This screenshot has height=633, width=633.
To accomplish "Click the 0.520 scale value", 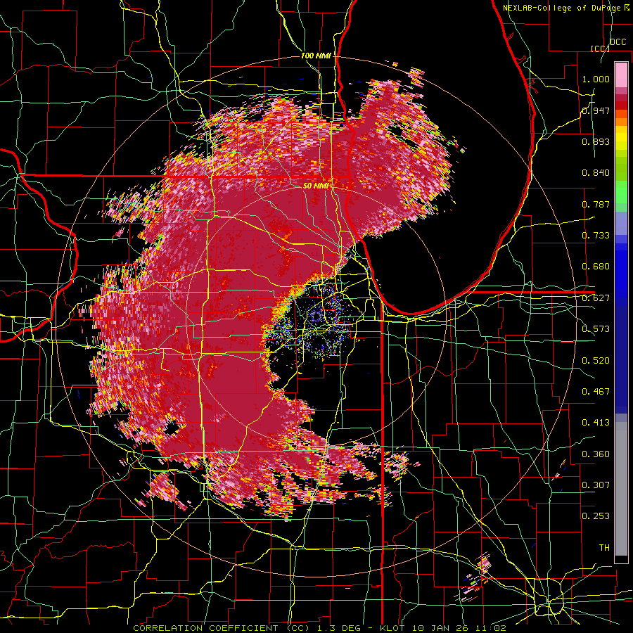I will [x=596, y=360].
